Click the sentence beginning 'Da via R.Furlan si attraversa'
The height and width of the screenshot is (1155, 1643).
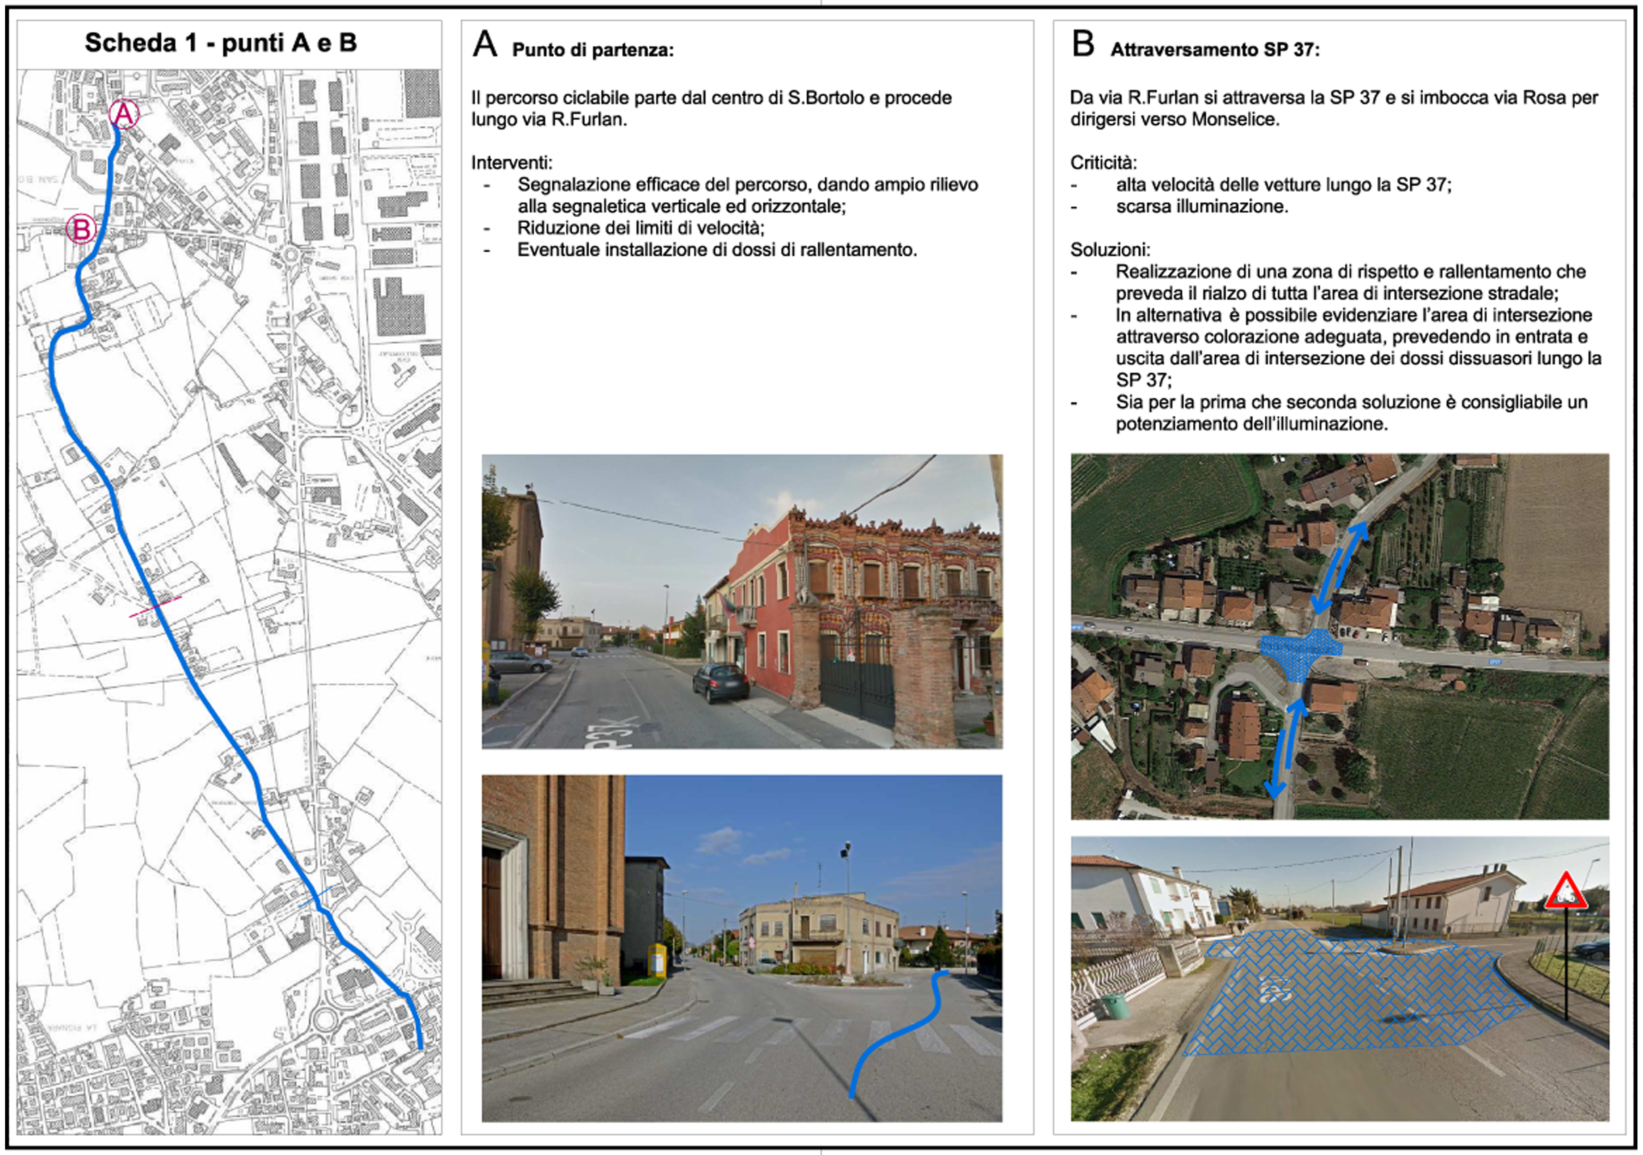1334,108
